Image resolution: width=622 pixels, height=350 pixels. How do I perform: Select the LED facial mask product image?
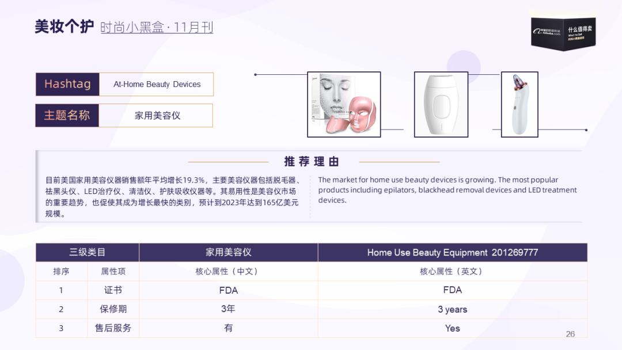click(344, 104)
